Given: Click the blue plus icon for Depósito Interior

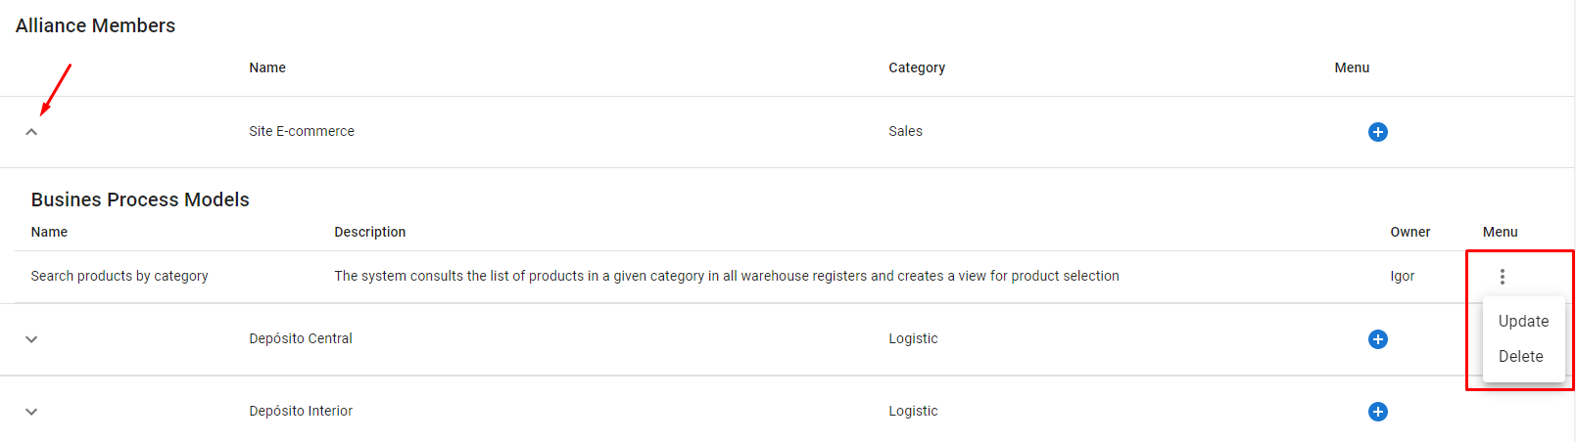Looking at the screenshot, I should (x=1377, y=412).
